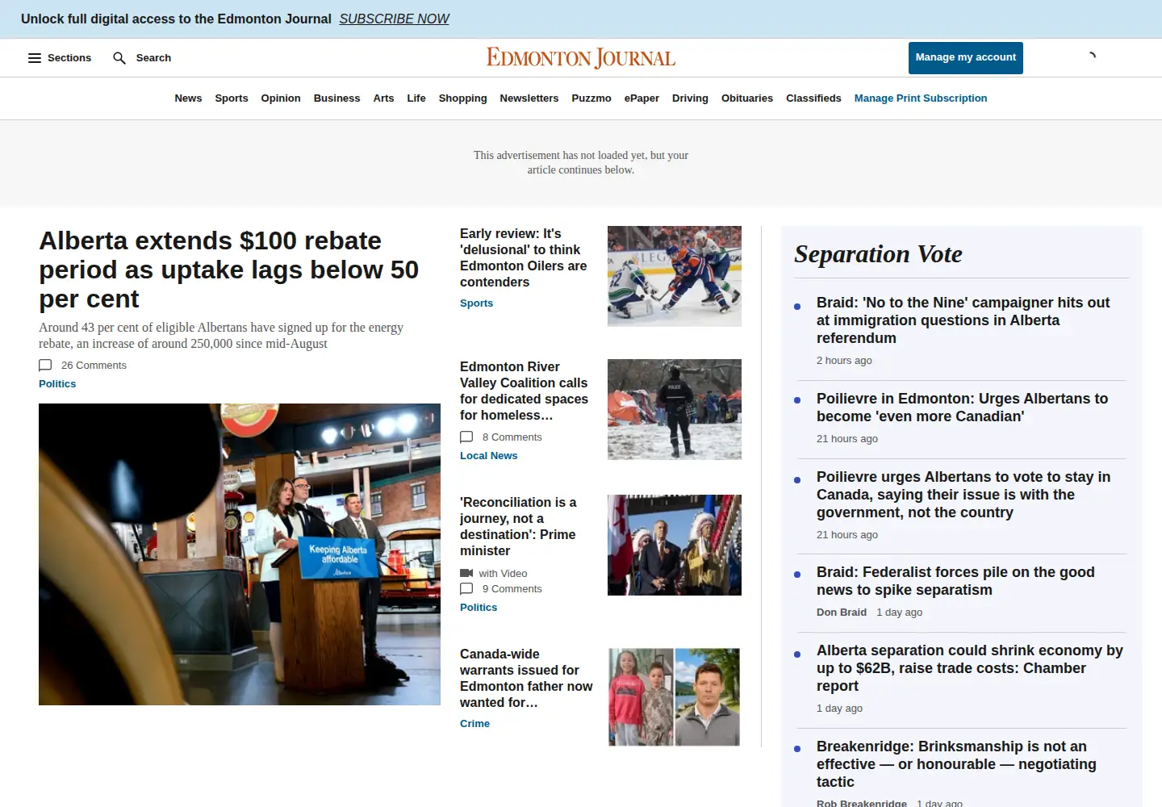This screenshot has height=807, width=1162.
Task: Open the News menu item
Action: point(188,98)
